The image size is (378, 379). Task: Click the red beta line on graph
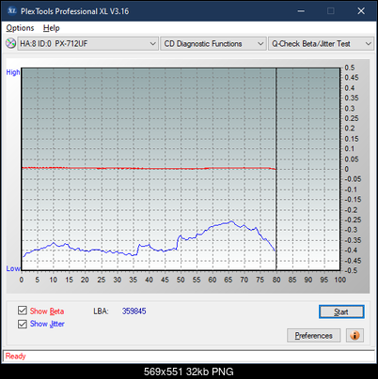(x=149, y=169)
